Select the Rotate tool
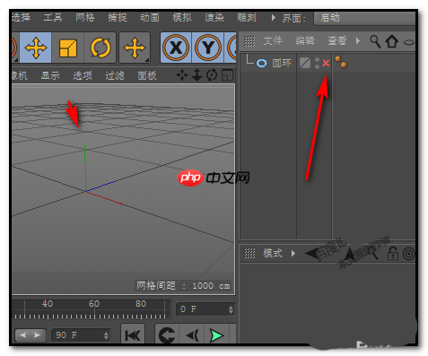428x356 pixels. click(100, 48)
